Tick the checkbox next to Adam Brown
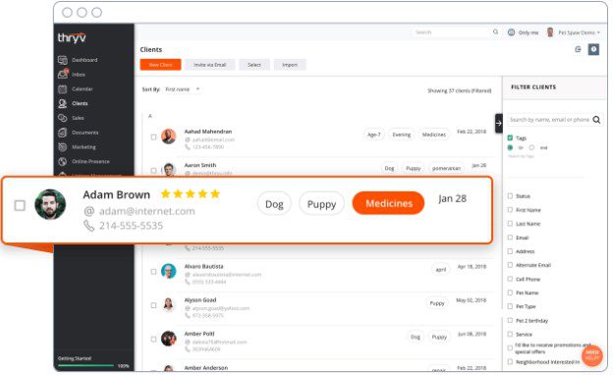This screenshot has width=614, height=375. (20, 205)
